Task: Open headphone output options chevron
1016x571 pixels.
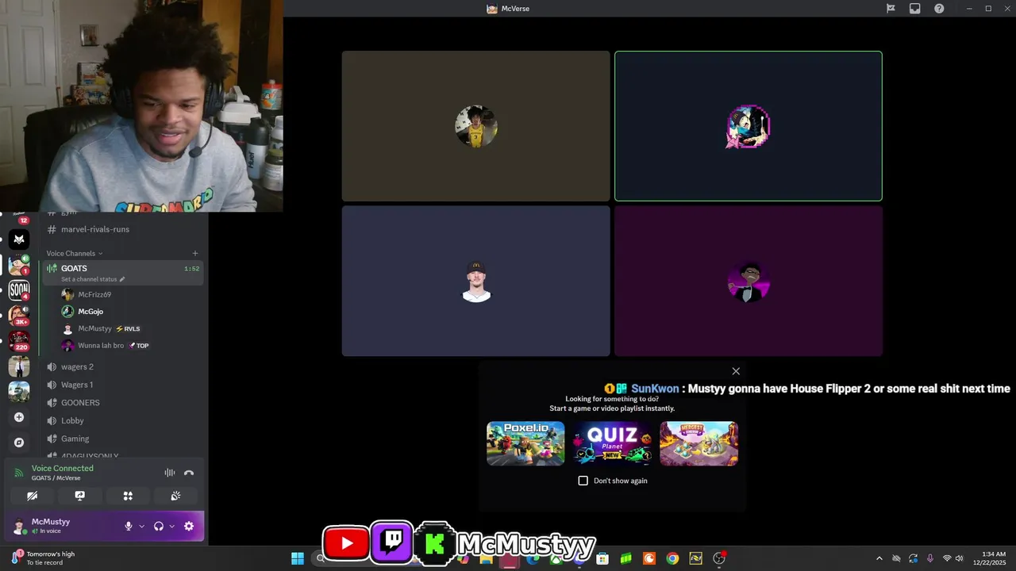Action: click(171, 527)
